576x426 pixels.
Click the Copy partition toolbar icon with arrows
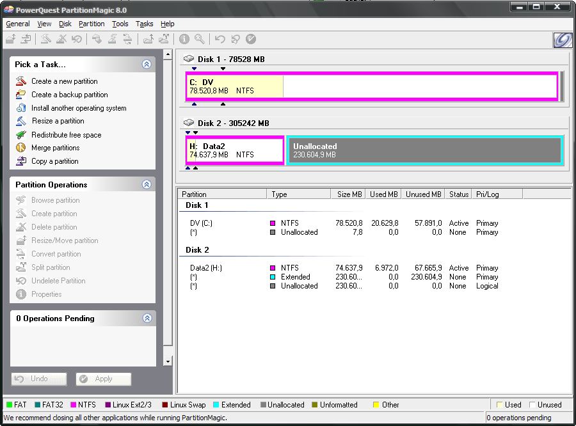point(26,39)
